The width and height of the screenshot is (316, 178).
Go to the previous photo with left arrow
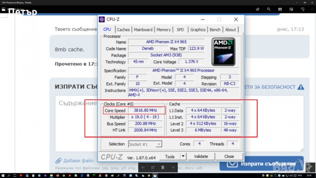143,168
